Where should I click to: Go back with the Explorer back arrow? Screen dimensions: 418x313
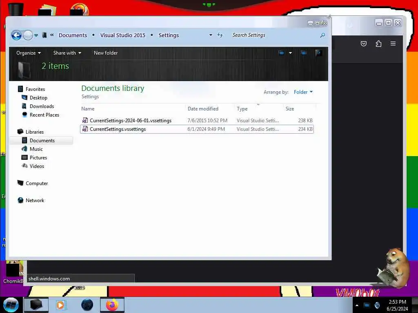click(x=16, y=35)
